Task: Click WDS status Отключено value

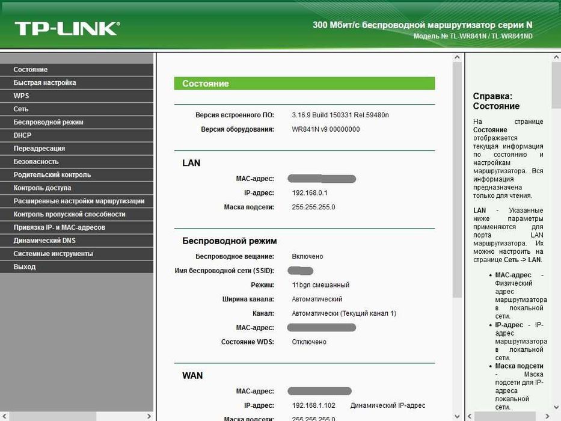Action: 309,342
